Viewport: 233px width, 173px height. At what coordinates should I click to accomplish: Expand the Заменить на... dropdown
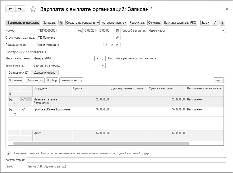point(71,80)
